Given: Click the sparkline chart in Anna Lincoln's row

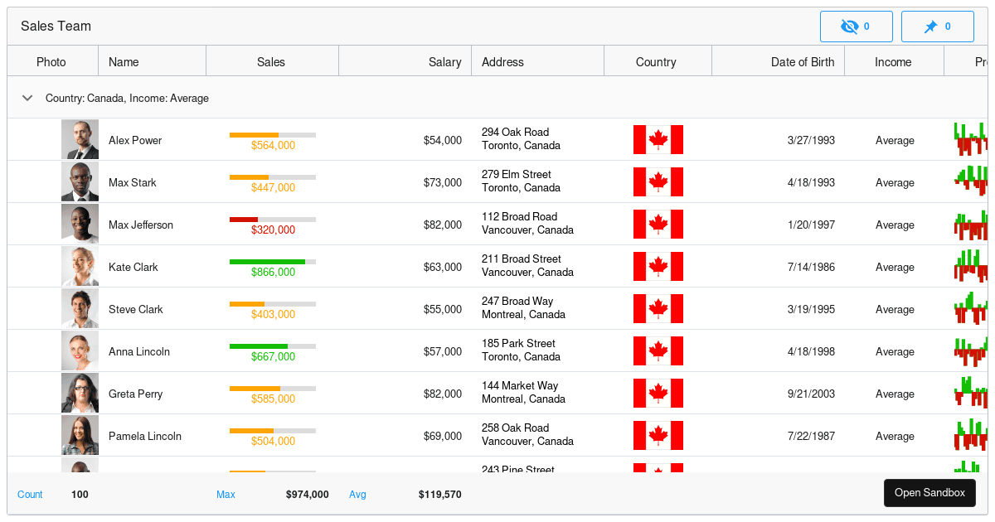Looking at the screenshot, I should [970, 350].
